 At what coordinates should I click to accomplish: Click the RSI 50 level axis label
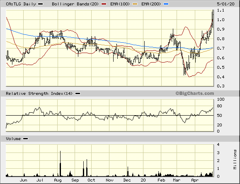pos(220,116)
